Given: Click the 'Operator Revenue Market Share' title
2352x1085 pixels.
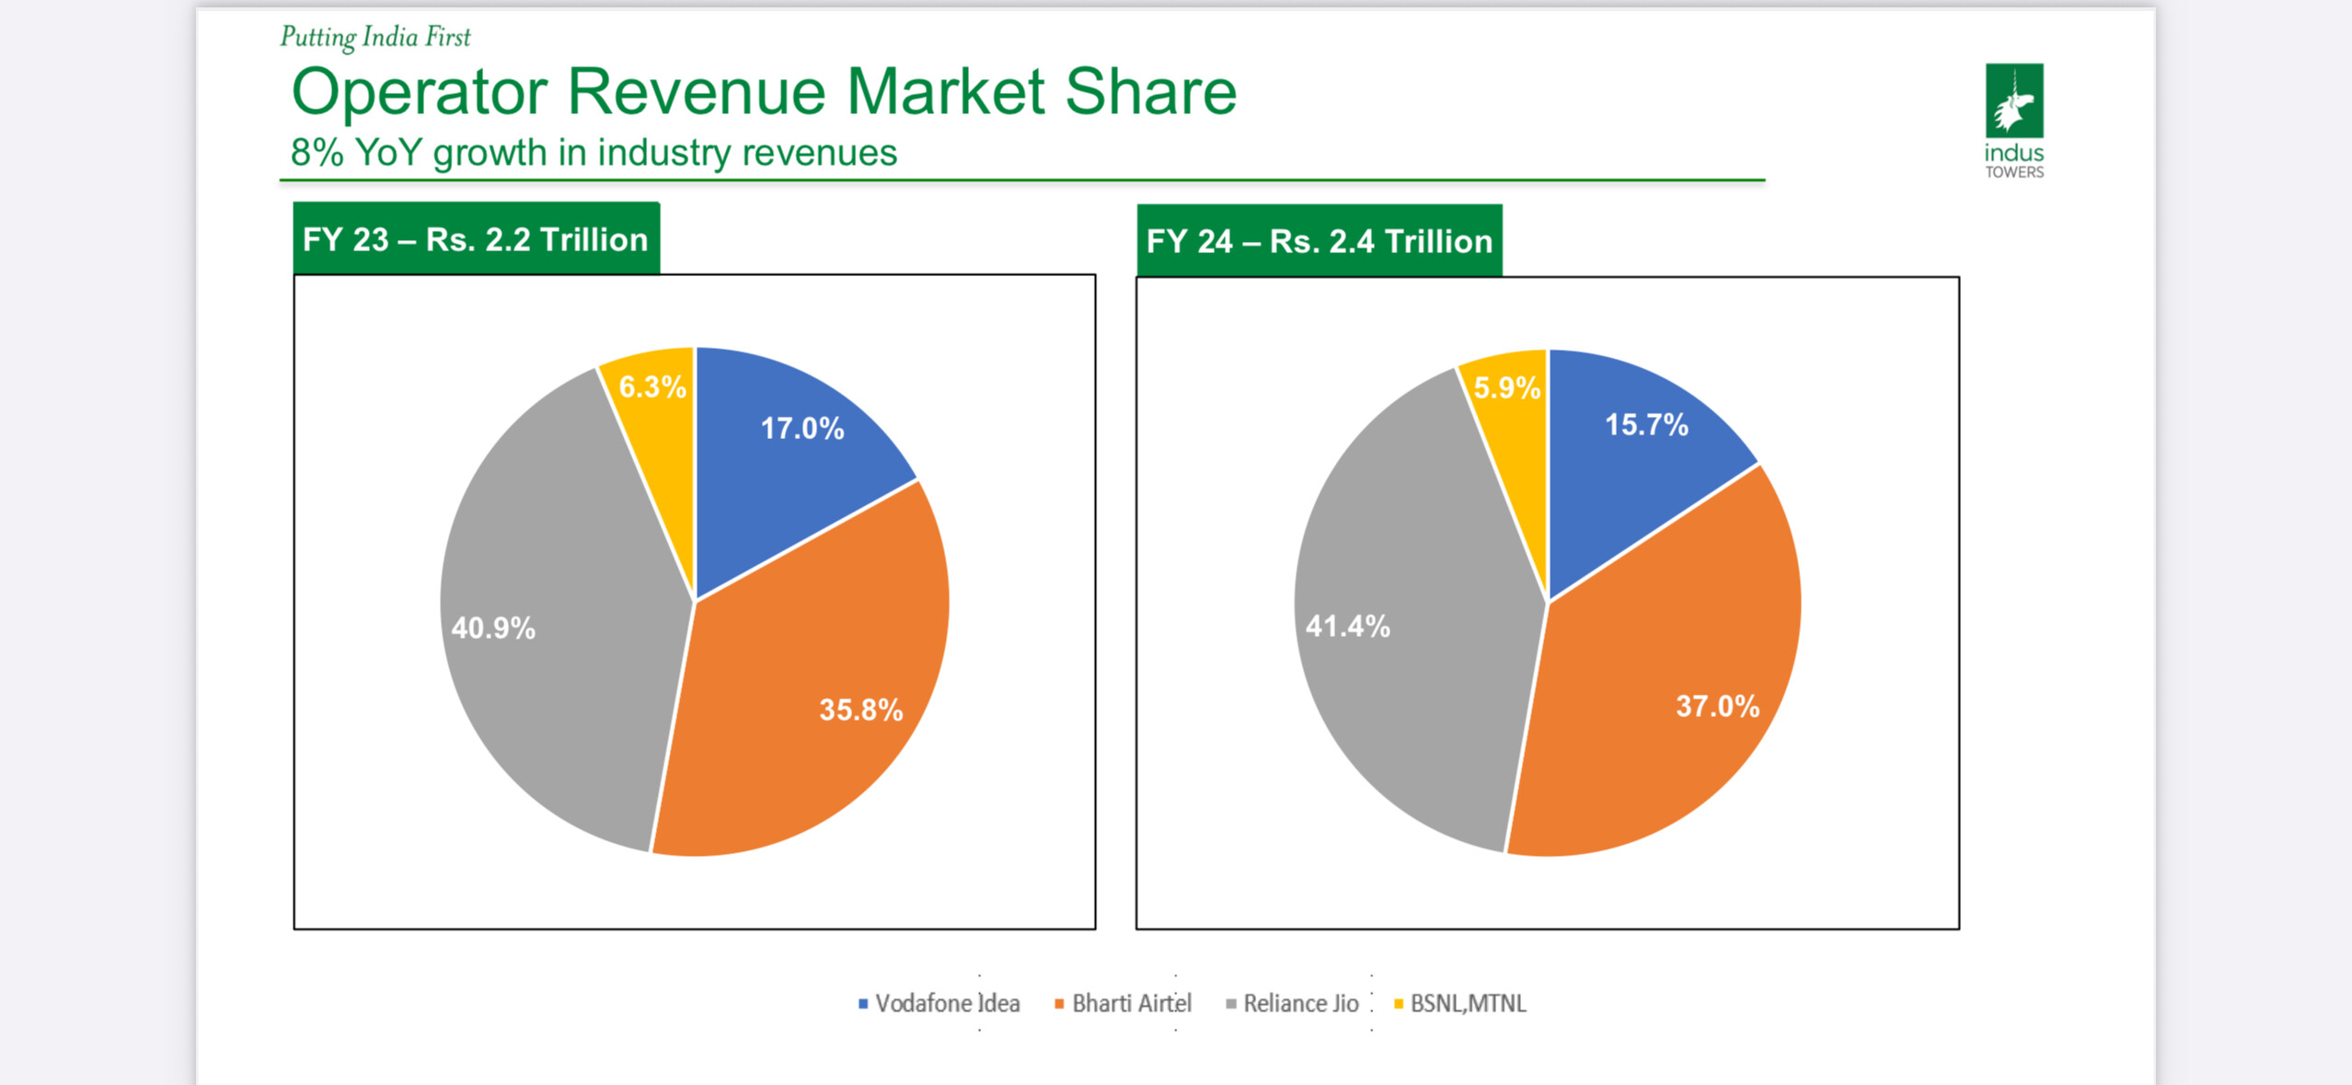Looking at the screenshot, I should (x=764, y=92).
